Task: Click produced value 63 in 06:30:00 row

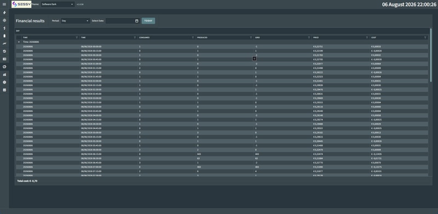Action: 198,158
